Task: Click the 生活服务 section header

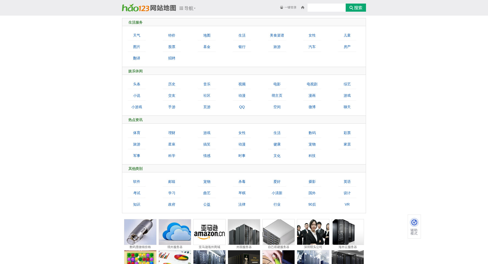Action: (x=135, y=22)
